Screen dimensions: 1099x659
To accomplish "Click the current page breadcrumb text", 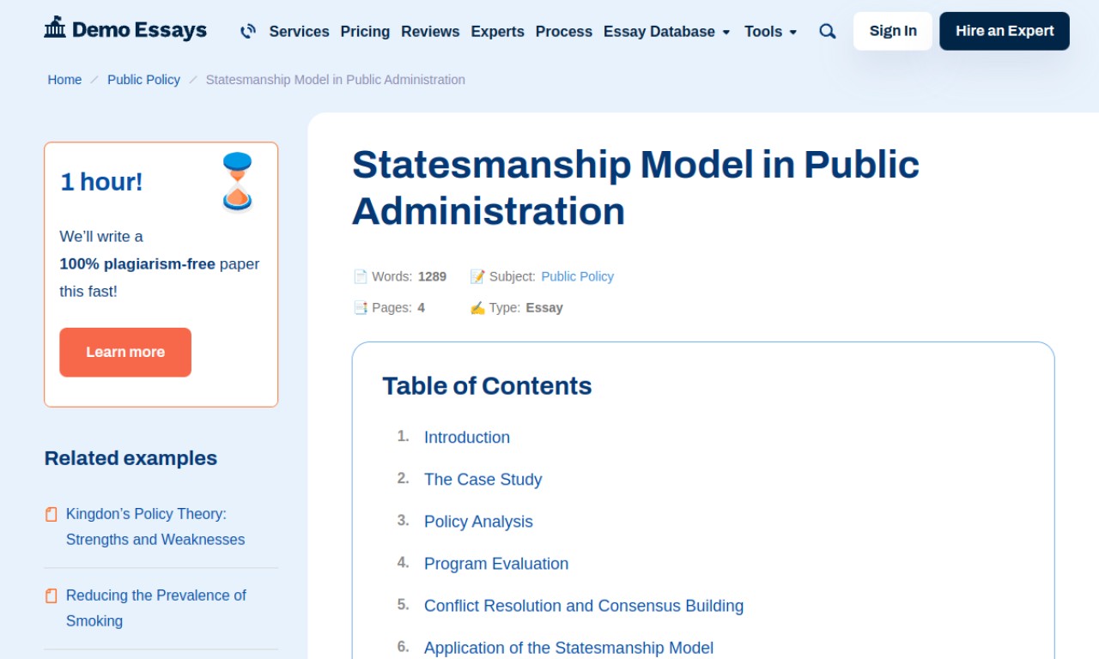I will click(x=336, y=80).
